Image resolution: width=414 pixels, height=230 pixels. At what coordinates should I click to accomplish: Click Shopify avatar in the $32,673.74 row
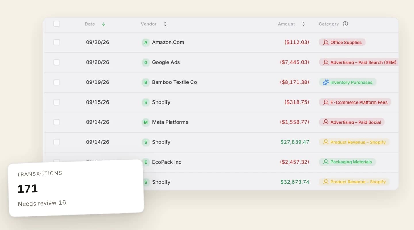(x=146, y=182)
